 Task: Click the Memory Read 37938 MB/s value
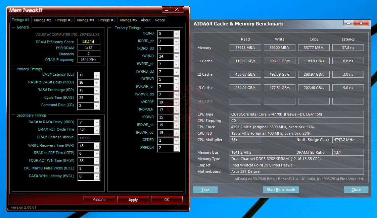coord(245,48)
